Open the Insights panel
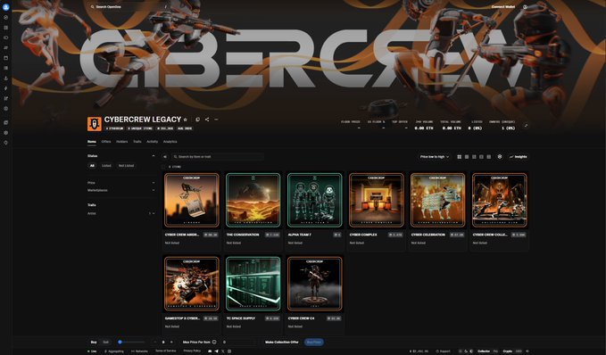The height and width of the screenshot is (355, 606). coord(519,157)
